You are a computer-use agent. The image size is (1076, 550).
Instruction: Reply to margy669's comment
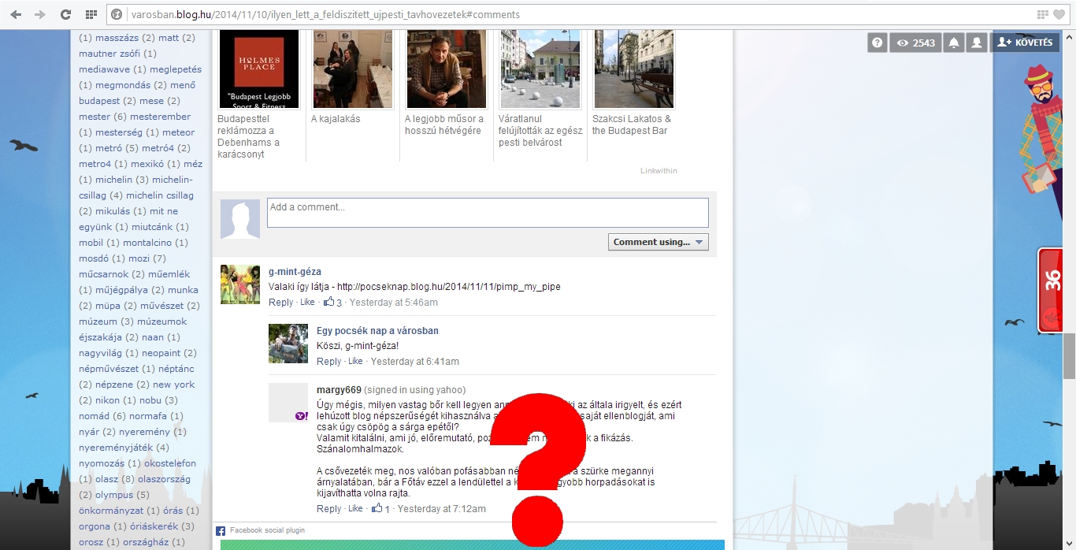tap(328, 509)
